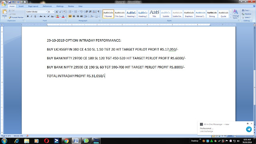
Task: Open the font color dropdown arrow
Action: (x=66, y=16)
